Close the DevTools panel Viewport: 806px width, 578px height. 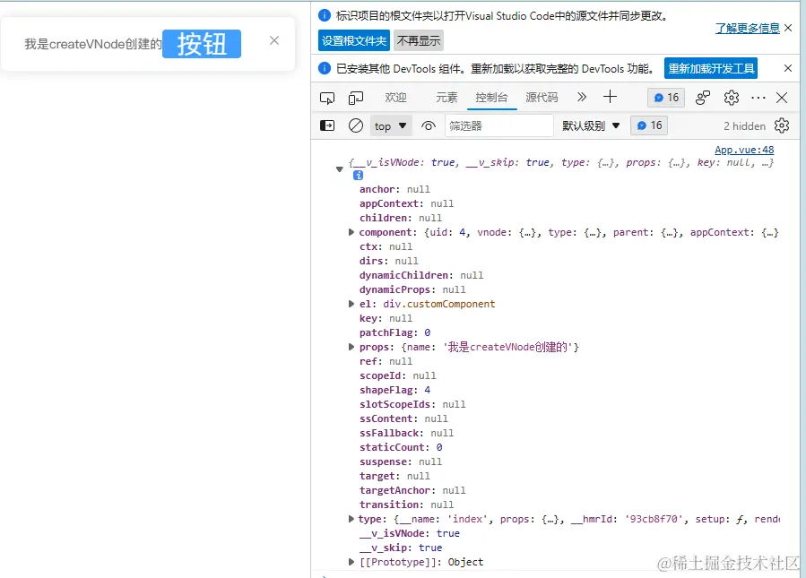782,98
